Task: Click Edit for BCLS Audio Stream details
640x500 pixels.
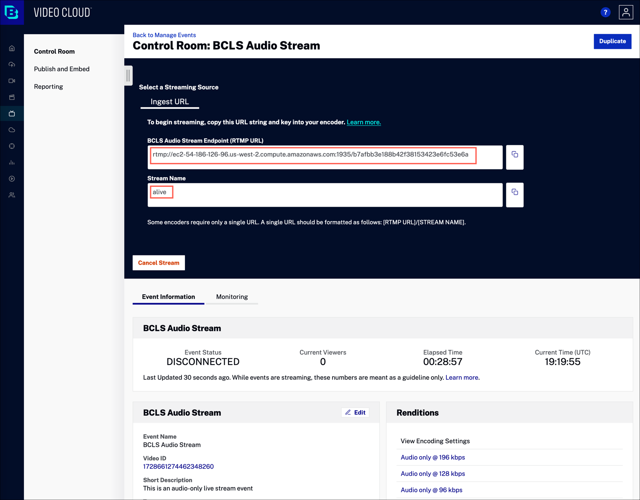Action: click(355, 413)
